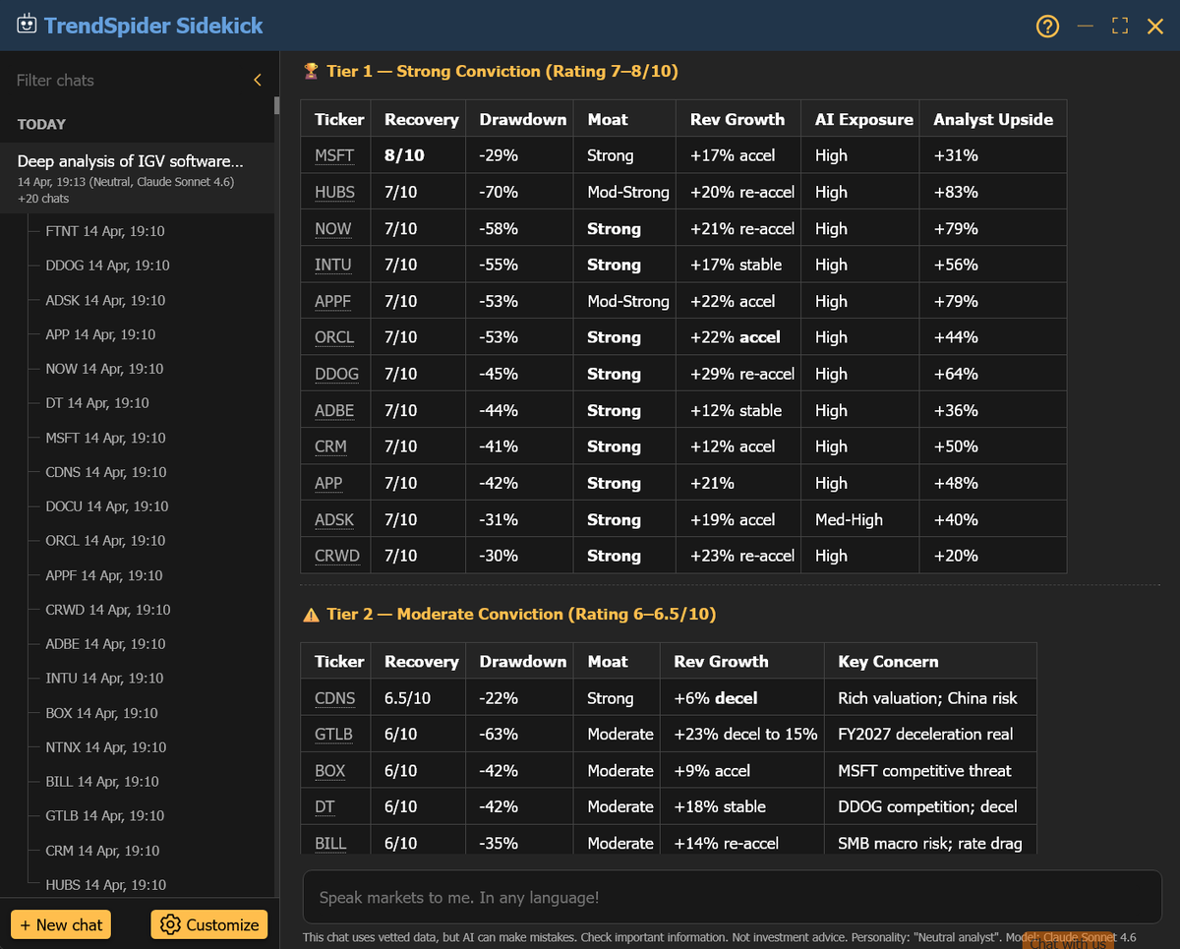Click CRWD ticker link in table
This screenshot has height=949, width=1180.
pos(337,556)
